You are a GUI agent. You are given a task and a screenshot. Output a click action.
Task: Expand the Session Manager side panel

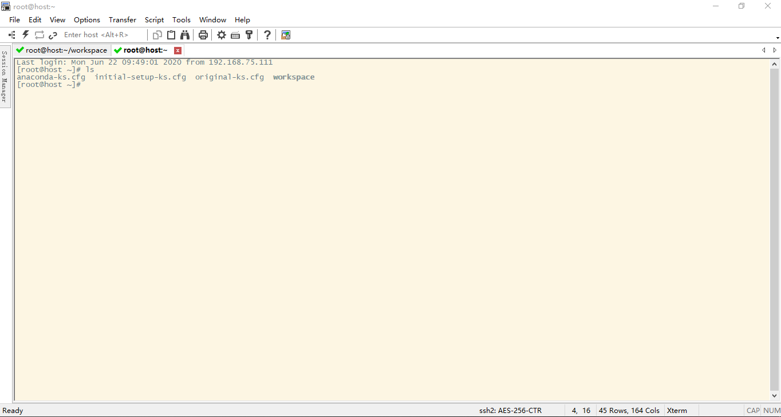click(x=5, y=76)
